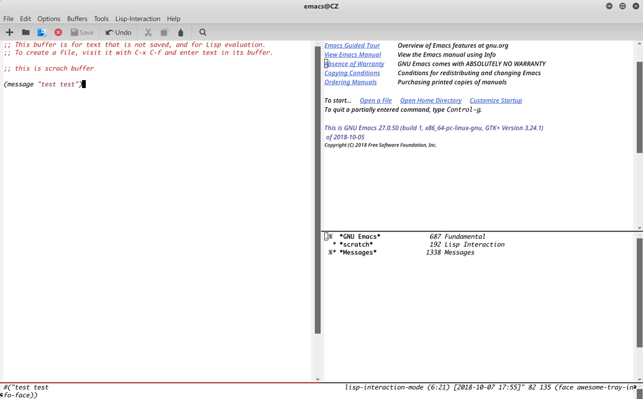Open the Buffers menu
This screenshot has width=643, height=399.
(76, 18)
